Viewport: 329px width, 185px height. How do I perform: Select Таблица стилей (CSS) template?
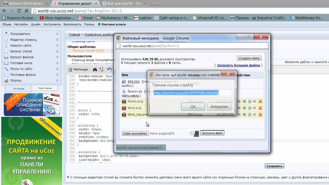pos(88,51)
